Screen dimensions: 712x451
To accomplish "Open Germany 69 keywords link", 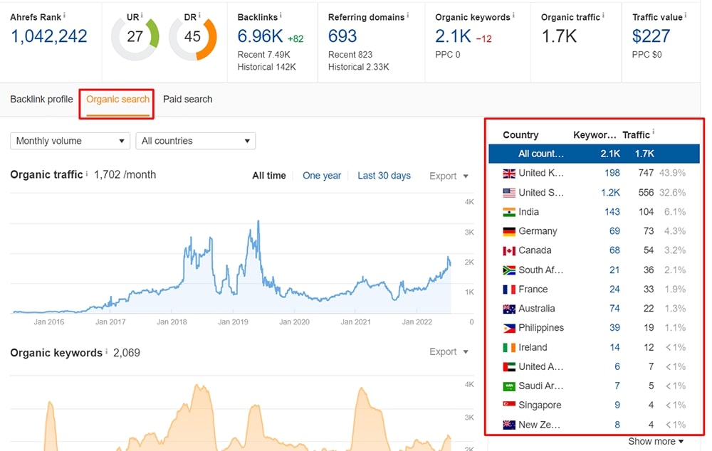I will coord(614,231).
